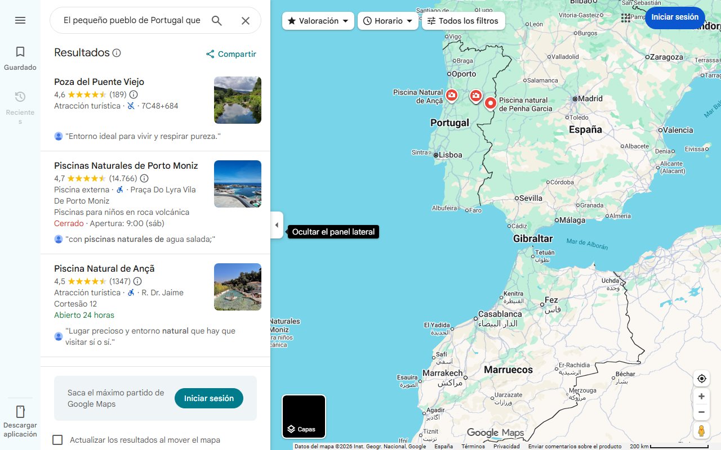Open the Horario filter dropdown
Image resolution: width=721 pixels, height=450 pixels.
pyautogui.click(x=388, y=20)
